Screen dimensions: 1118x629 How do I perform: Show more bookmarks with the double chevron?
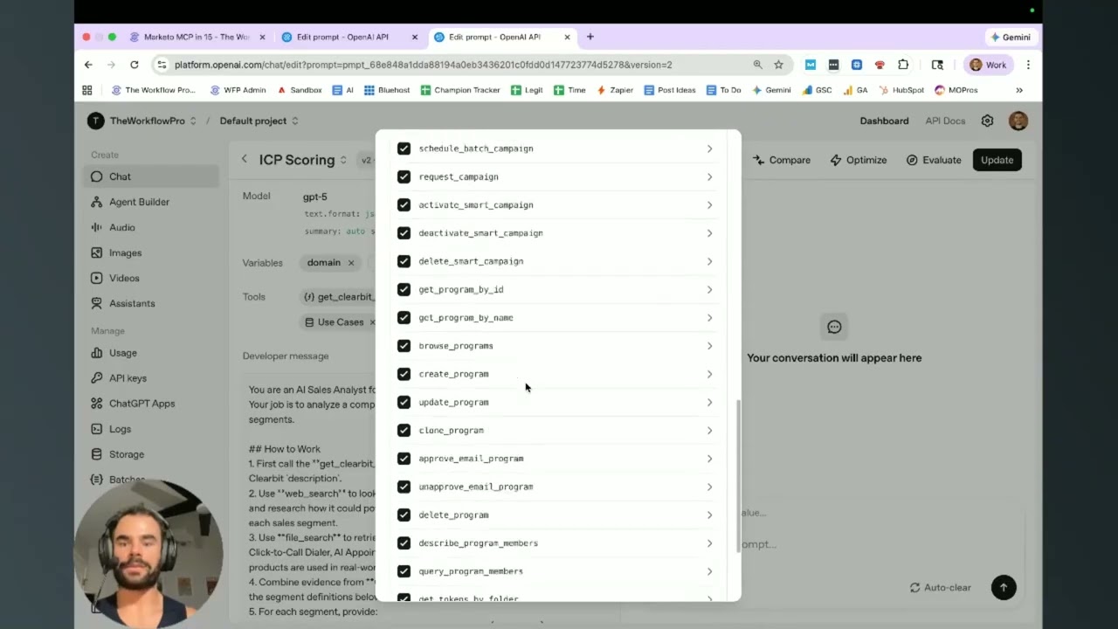(1018, 90)
